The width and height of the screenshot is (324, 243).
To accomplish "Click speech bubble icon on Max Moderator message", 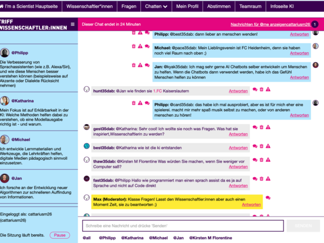I will [x=268, y=197].
